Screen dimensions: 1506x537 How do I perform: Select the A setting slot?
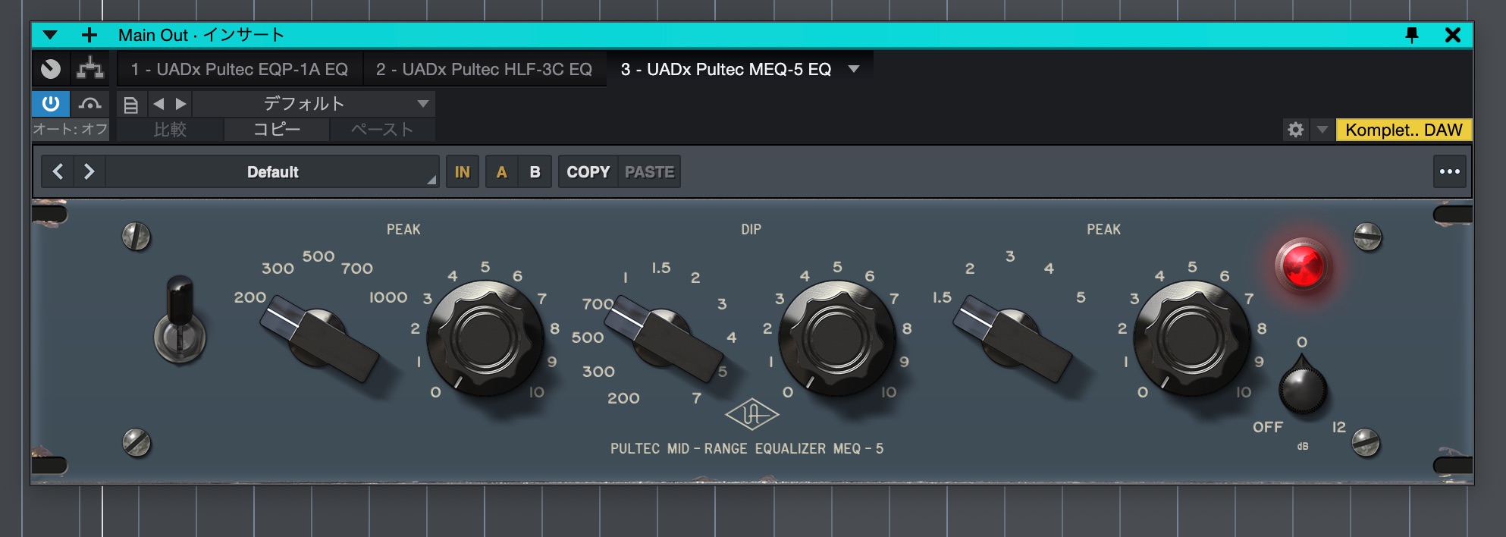tap(501, 171)
